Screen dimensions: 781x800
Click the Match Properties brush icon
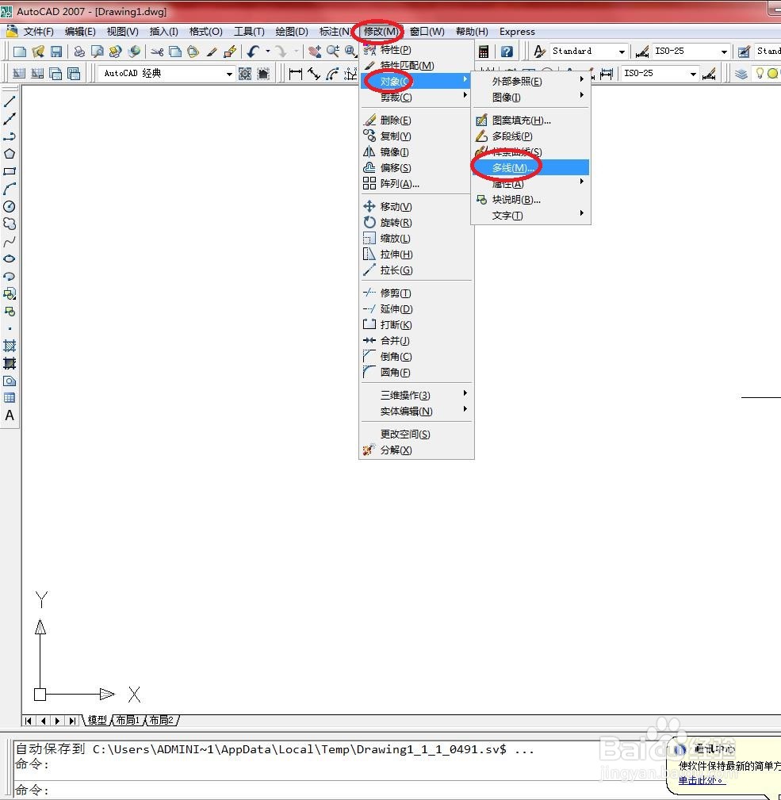pos(212,51)
